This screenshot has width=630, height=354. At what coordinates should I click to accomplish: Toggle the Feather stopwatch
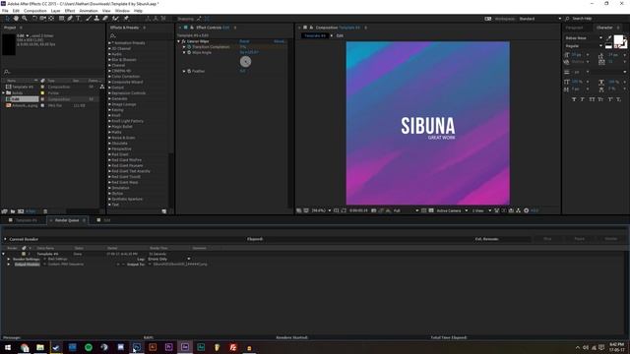point(189,71)
